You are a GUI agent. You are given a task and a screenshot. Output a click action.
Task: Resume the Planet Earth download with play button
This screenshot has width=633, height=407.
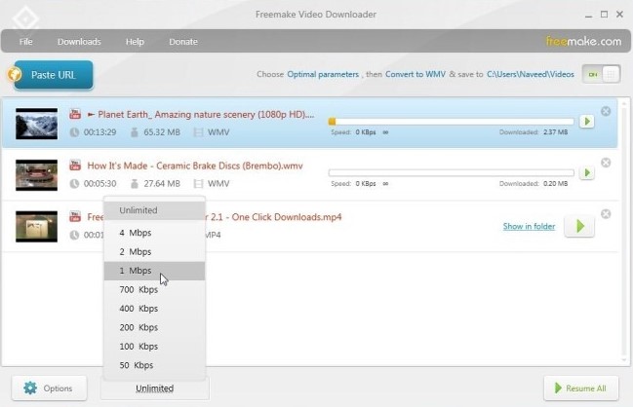coord(587,122)
